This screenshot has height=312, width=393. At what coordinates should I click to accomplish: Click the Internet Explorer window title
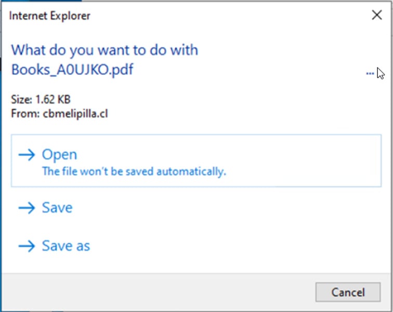point(50,16)
